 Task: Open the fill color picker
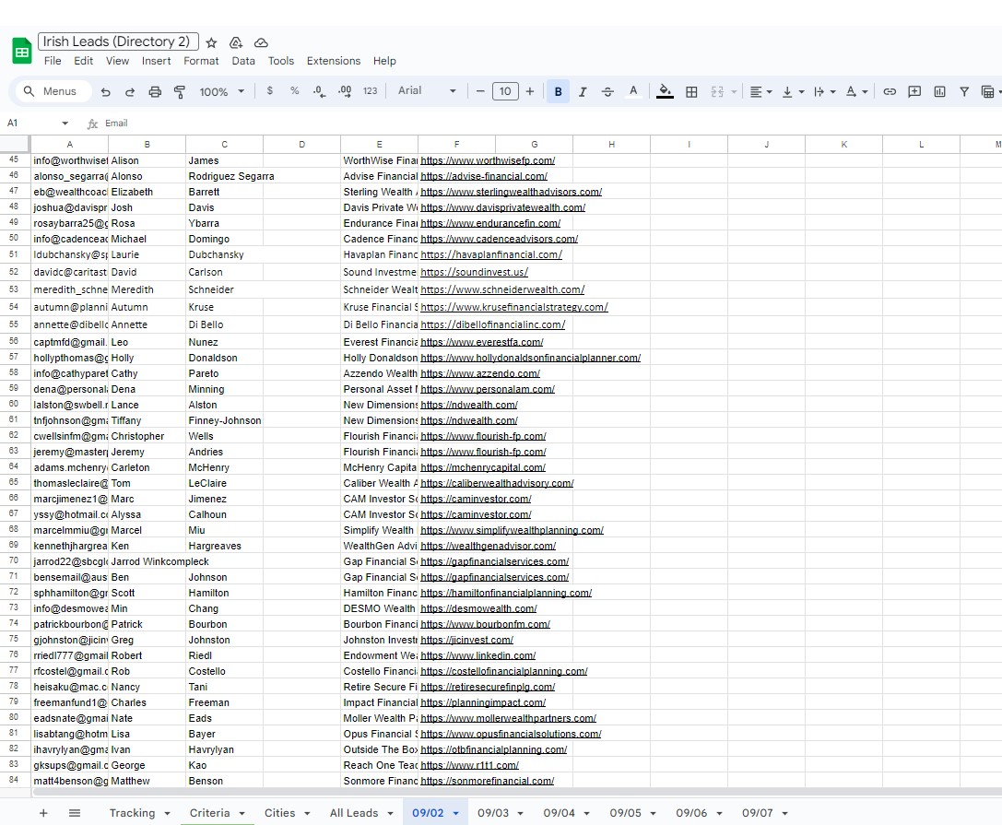tap(666, 91)
